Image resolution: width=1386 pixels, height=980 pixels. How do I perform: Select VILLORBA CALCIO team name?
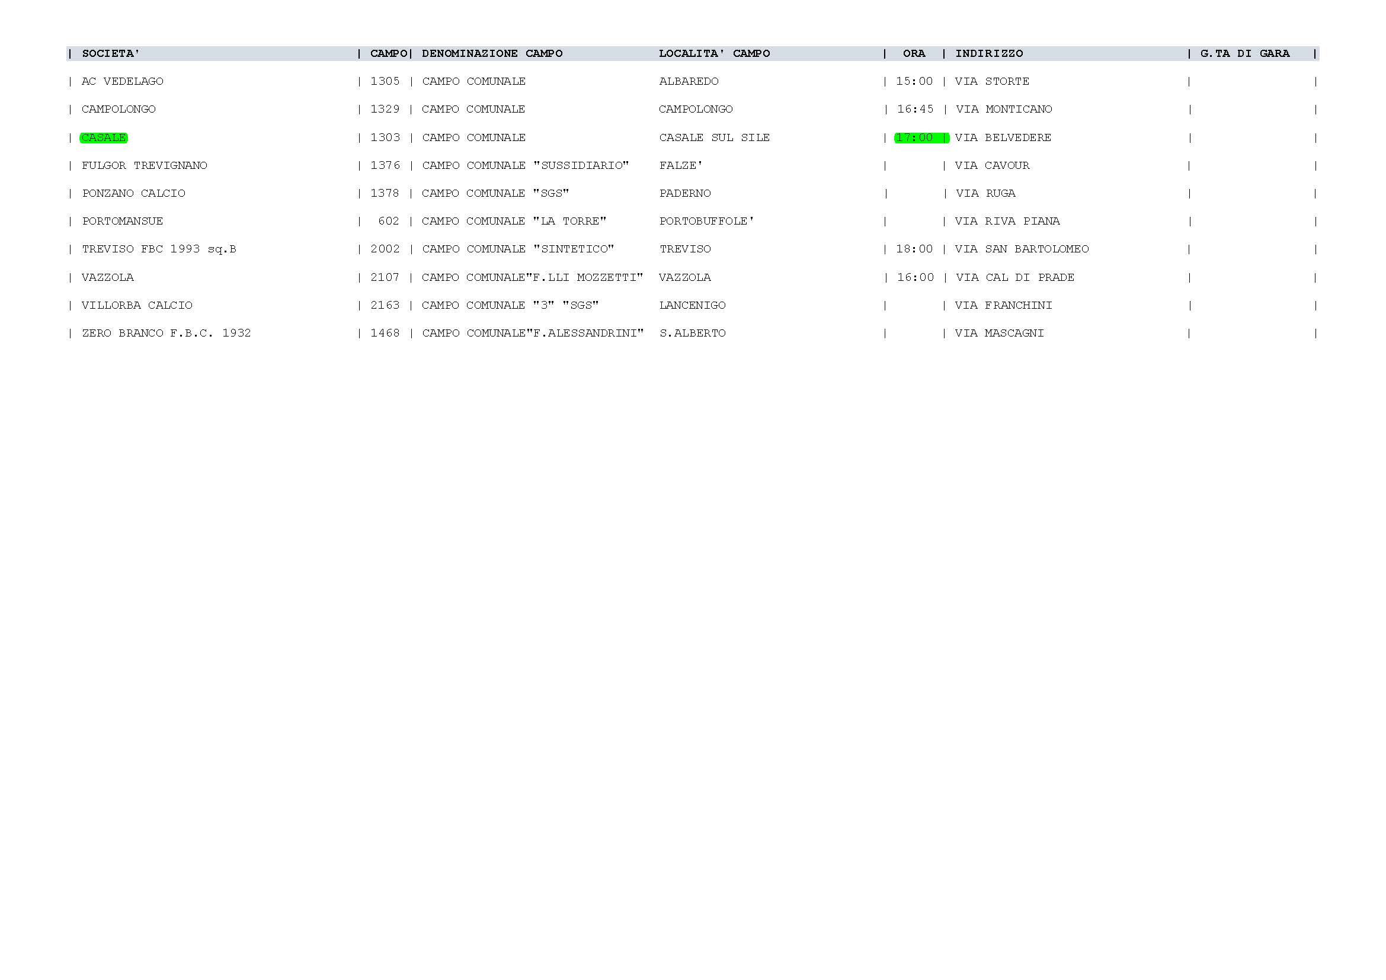(137, 305)
